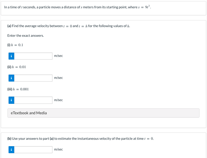Click the m/sec unit beside the h = 0.01 field
Screen dimensions: 207x158
point(58,78)
